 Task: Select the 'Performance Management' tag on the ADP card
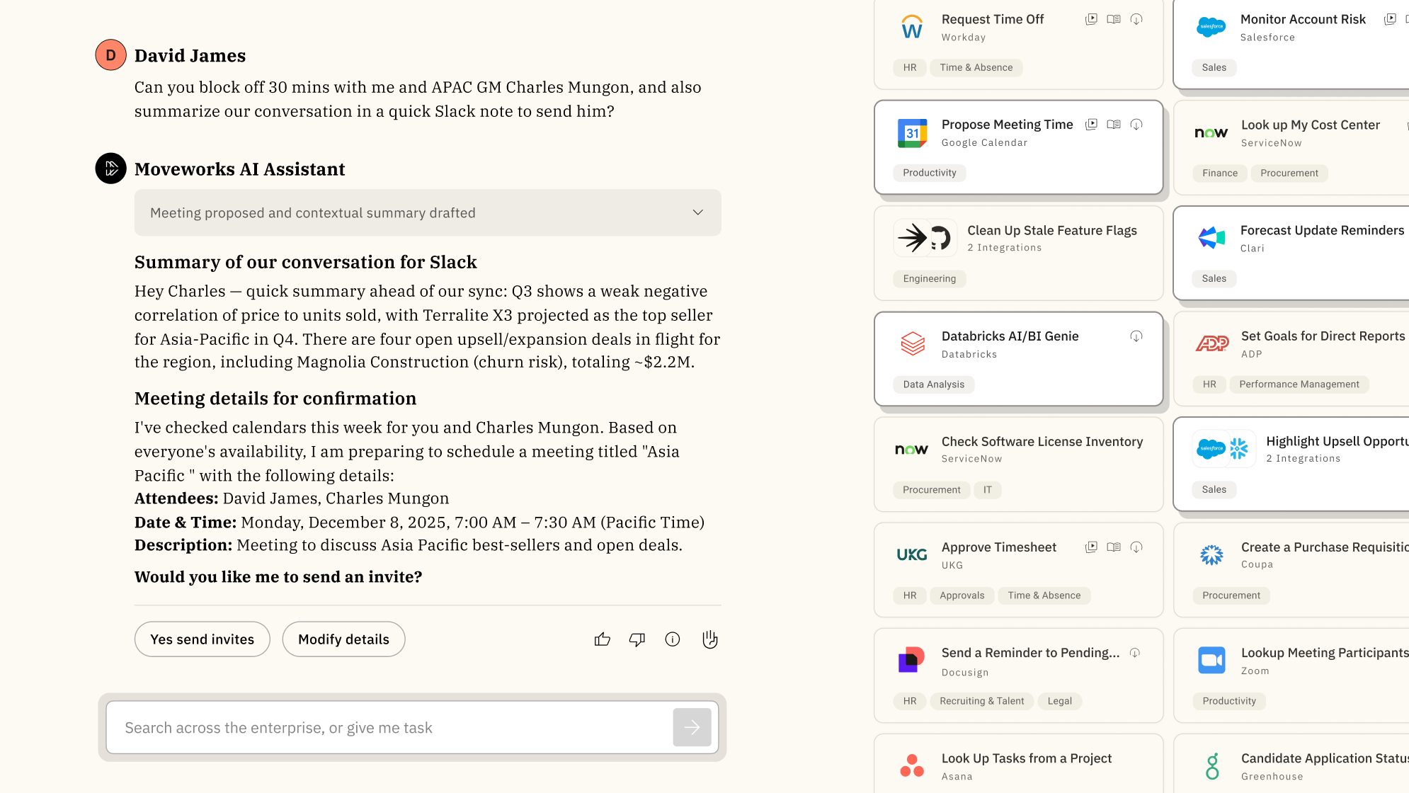pyautogui.click(x=1299, y=384)
